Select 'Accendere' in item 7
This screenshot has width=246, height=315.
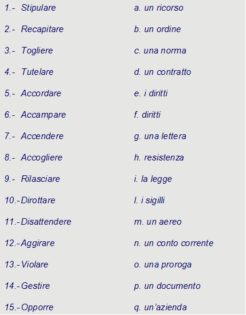point(42,136)
